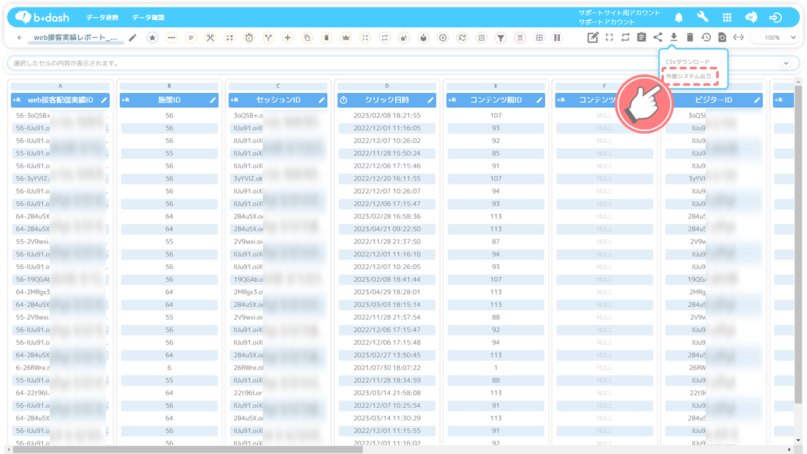The image size is (807, 454).
Task: Click the circled stopwatch icon in toolbar
Action: pyautogui.click(x=249, y=38)
